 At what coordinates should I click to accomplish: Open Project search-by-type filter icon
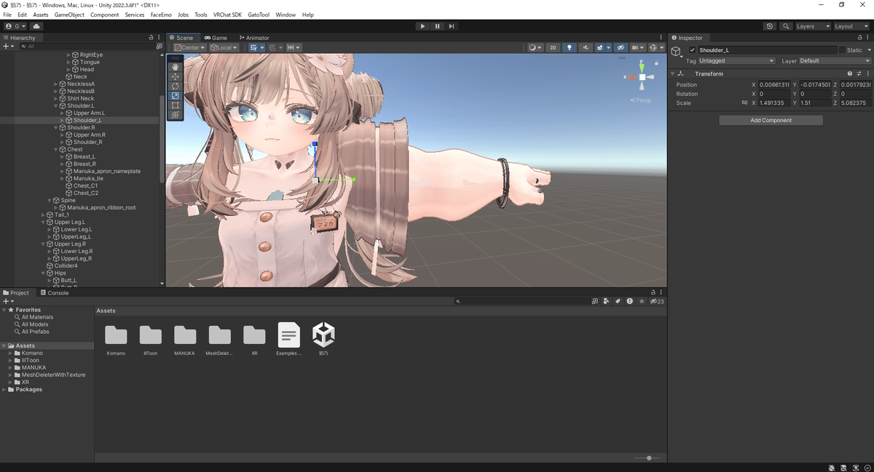tap(606, 301)
